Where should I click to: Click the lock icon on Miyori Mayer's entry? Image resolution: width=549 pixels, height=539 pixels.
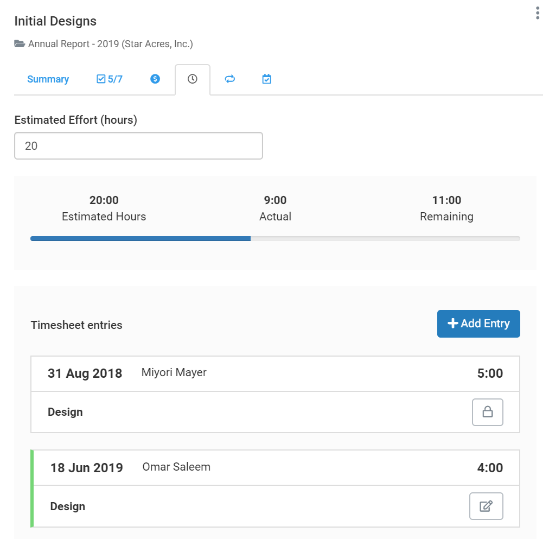click(x=487, y=412)
